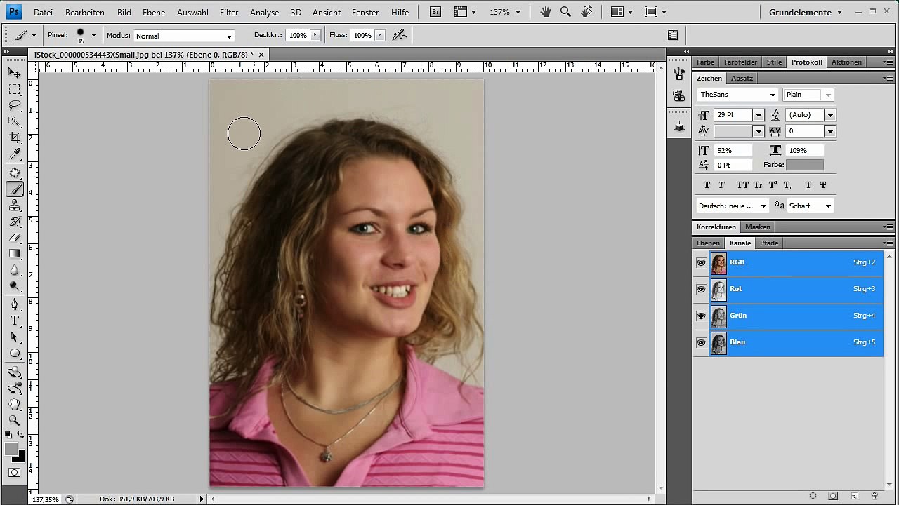Toggle Underline text style
This screenshot has height=505, width=899.
pos(808,185)
